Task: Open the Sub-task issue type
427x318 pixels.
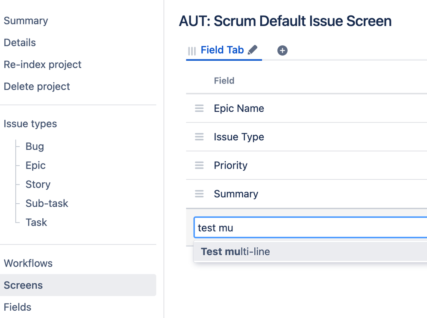Action: tap(47, 203)
